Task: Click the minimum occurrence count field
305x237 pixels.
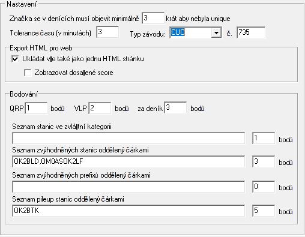Action: tap(153, 19)
